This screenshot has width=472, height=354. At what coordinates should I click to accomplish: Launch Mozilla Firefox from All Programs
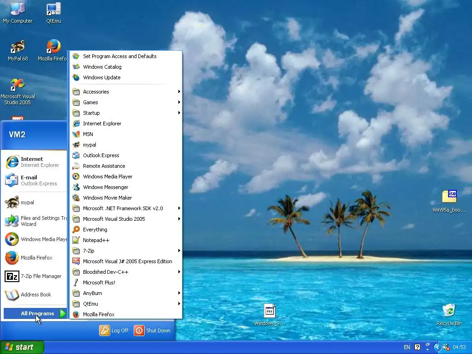[126, 314]
